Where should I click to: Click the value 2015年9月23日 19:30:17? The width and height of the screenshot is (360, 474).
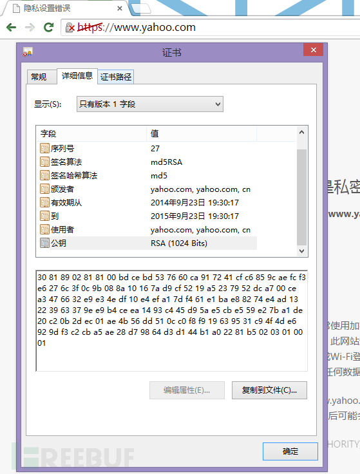[194, 216]
